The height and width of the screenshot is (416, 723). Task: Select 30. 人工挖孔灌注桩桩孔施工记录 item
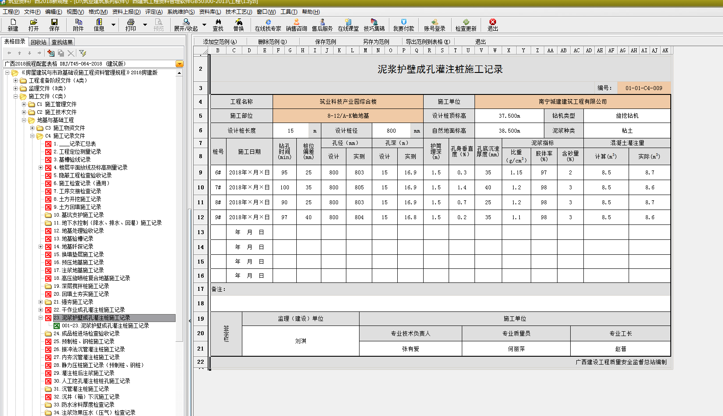click(92, 381)
